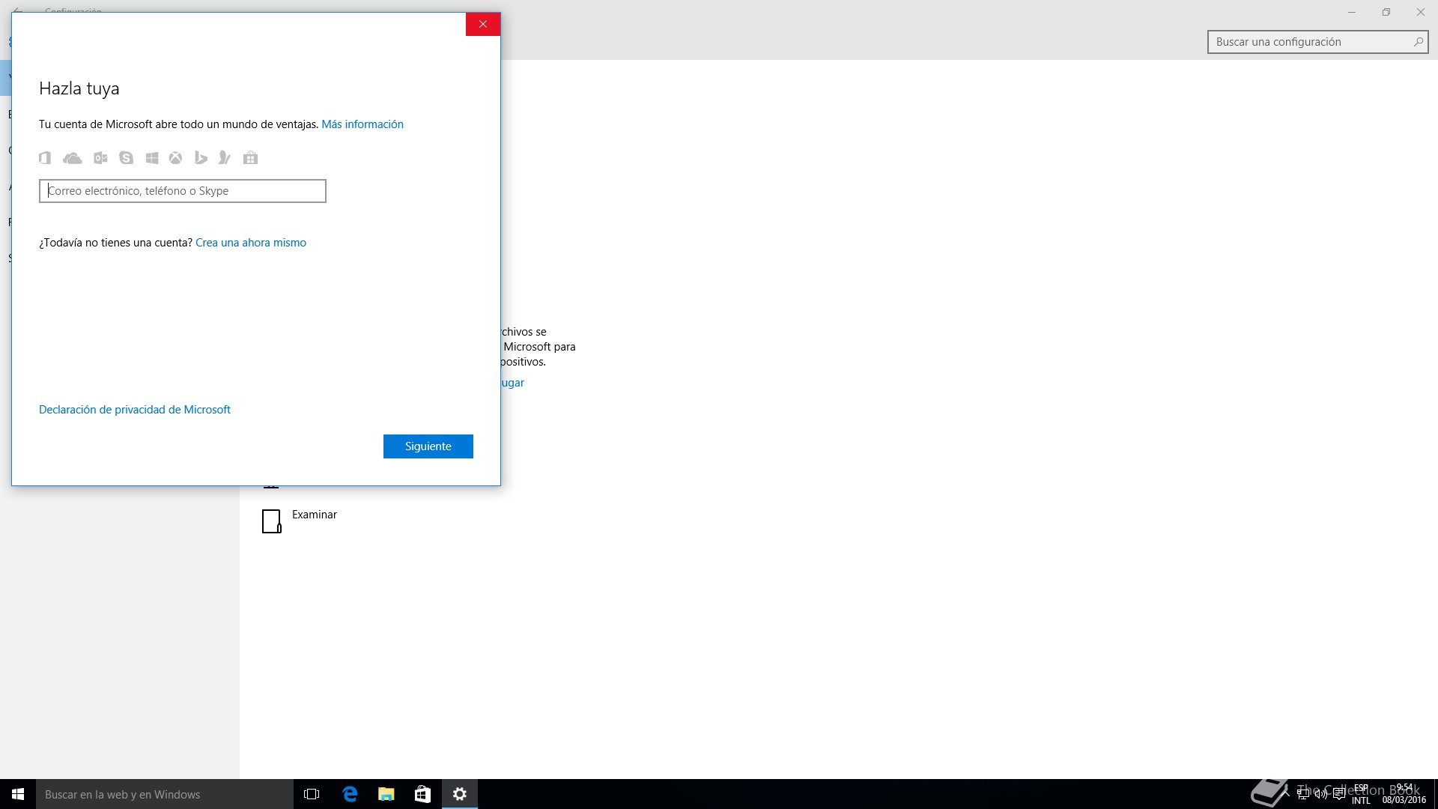The width and height of the screenshot is (1438, 809).
Task: Open the Action Center notifications icon
Action: 1339,794
